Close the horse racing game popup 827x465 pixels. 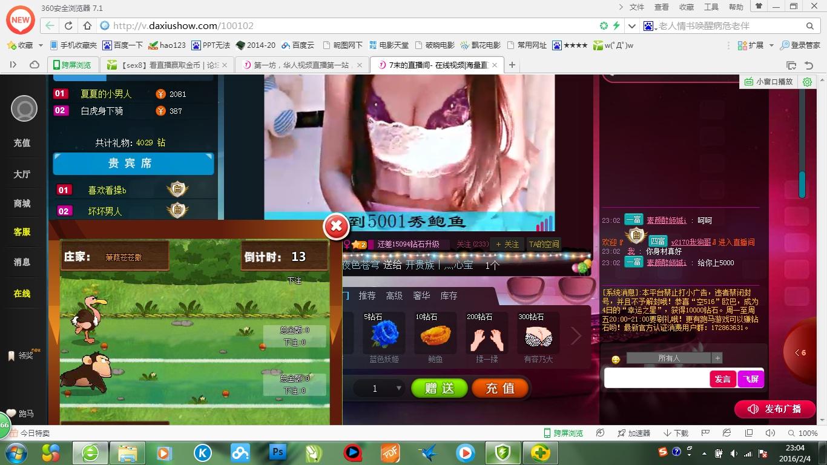[x=336, y=227]
